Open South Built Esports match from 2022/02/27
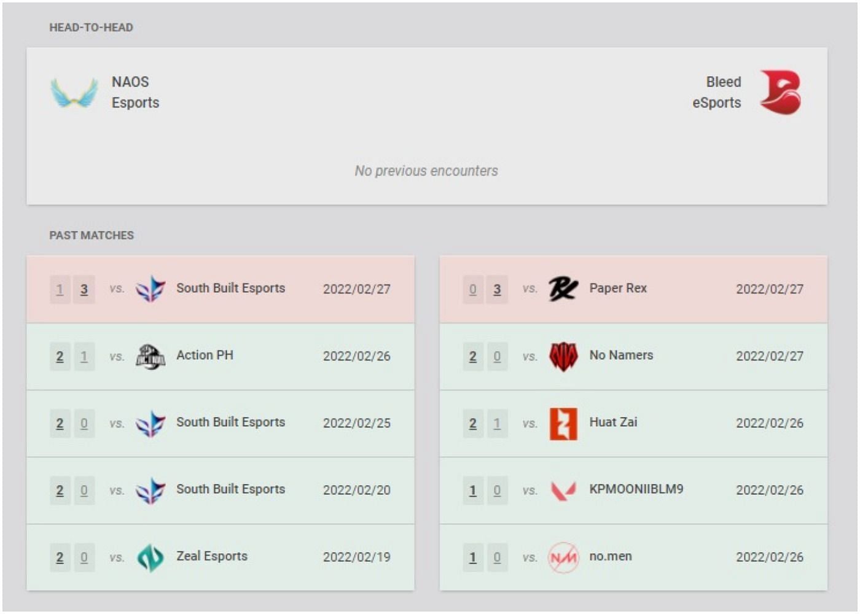This screenshot has width=860, height=614. point(231,288)
